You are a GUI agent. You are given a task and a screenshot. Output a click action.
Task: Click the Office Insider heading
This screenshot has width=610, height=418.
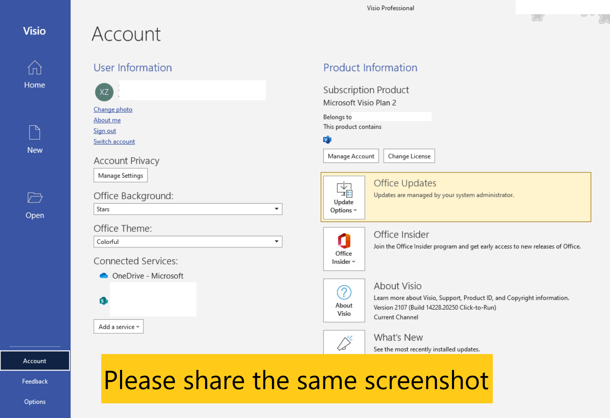click(x=401, y=235)
